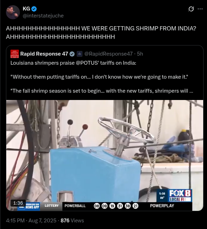Open the quoted post via its tariffs quote text
The image size is (207, 229).
click(99, 77)
